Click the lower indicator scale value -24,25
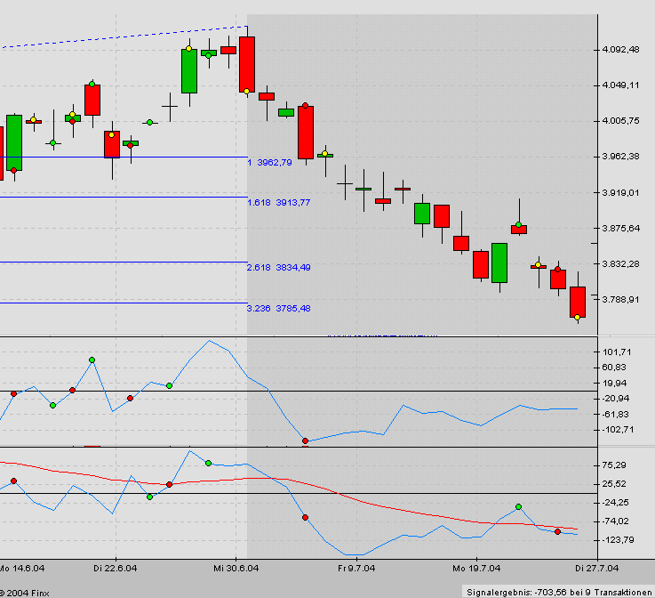The width and height of the screenshot is (655, 598). pos(616,502)
